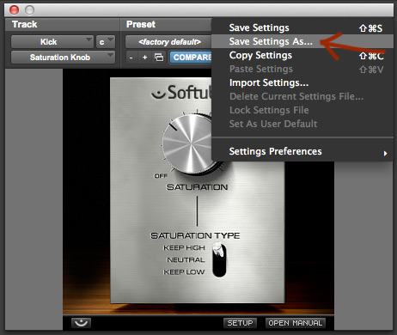Expand the Settings Preferences submenu arrow
This screenshot has height=335, width=397.
tap(385, 154)
